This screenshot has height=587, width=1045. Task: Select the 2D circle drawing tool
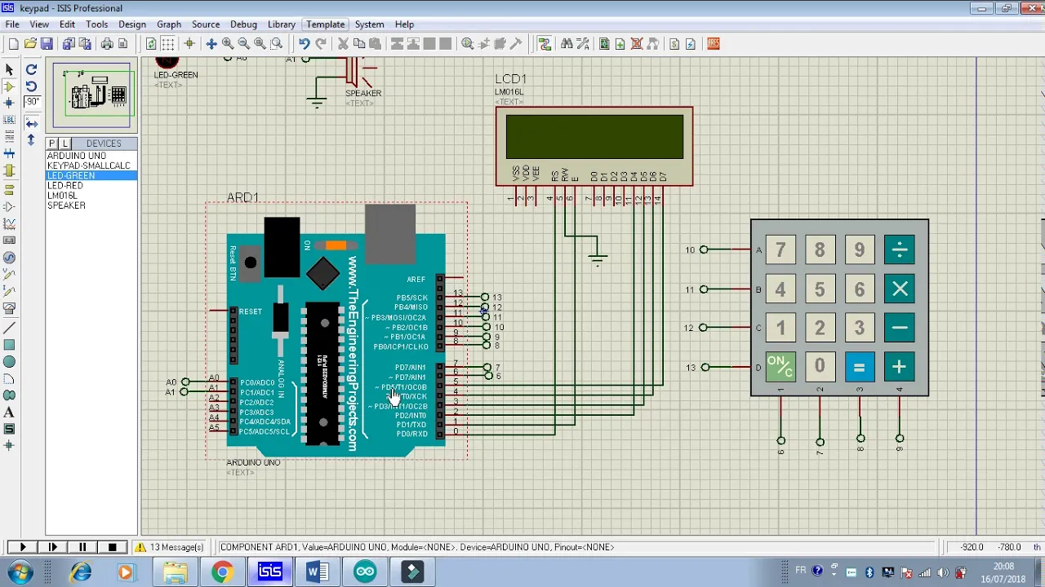[9, 361]
